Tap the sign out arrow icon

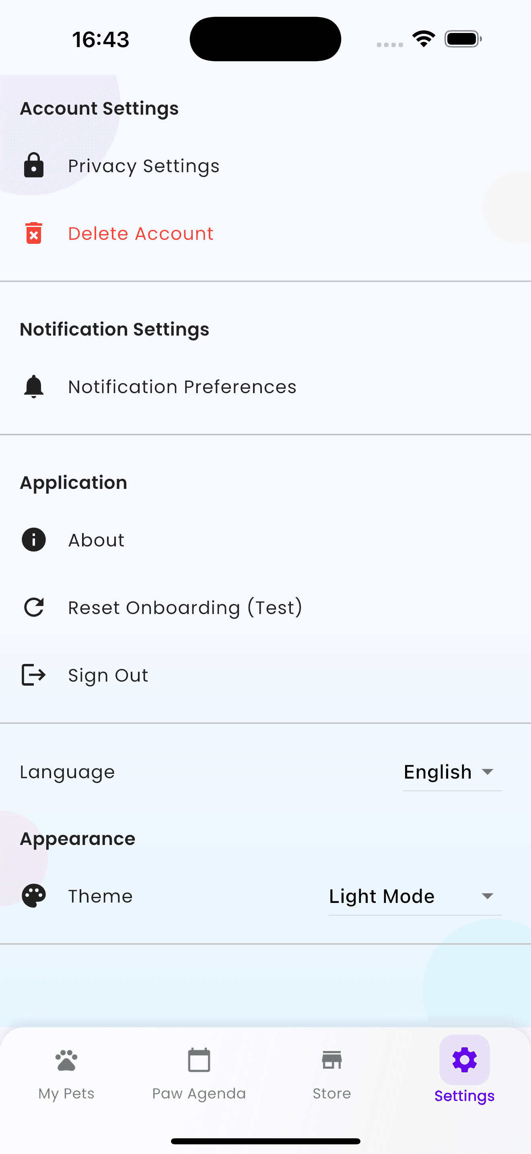(x=33, y=675)
